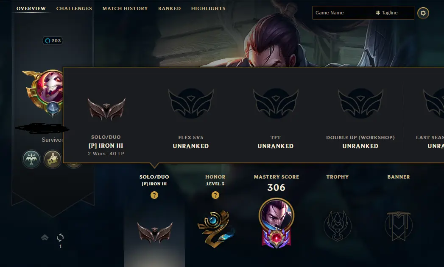The width and height of the screenshot is (444, 267).
Task: Click the Honor question mark help icon
Action: pos(215,195)
